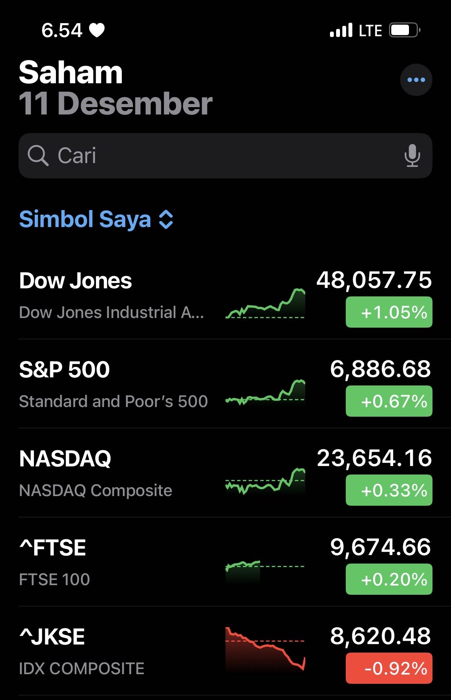451x700 pixels.
Task: Toggle Dow Jones +1.05% change badge
Action: (x=389, y=312)
